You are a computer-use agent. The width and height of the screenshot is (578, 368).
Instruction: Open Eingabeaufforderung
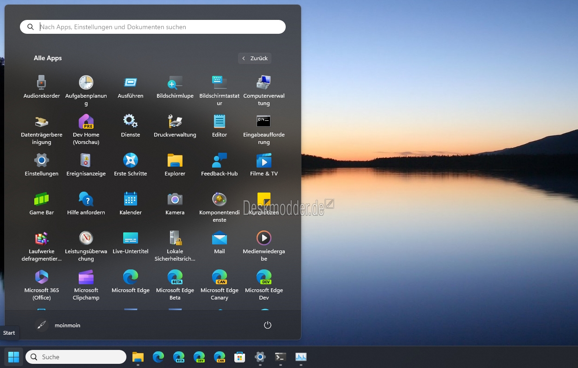coord(264,129)
